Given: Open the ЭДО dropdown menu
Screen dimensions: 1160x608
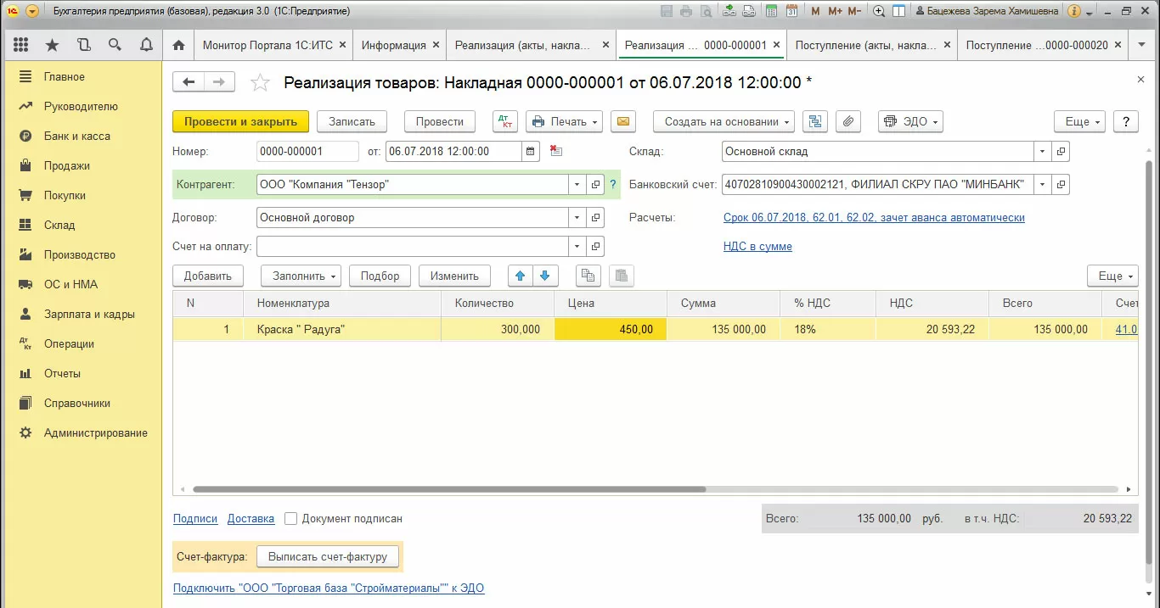Looking at the screenshot, I should point(910,121).
